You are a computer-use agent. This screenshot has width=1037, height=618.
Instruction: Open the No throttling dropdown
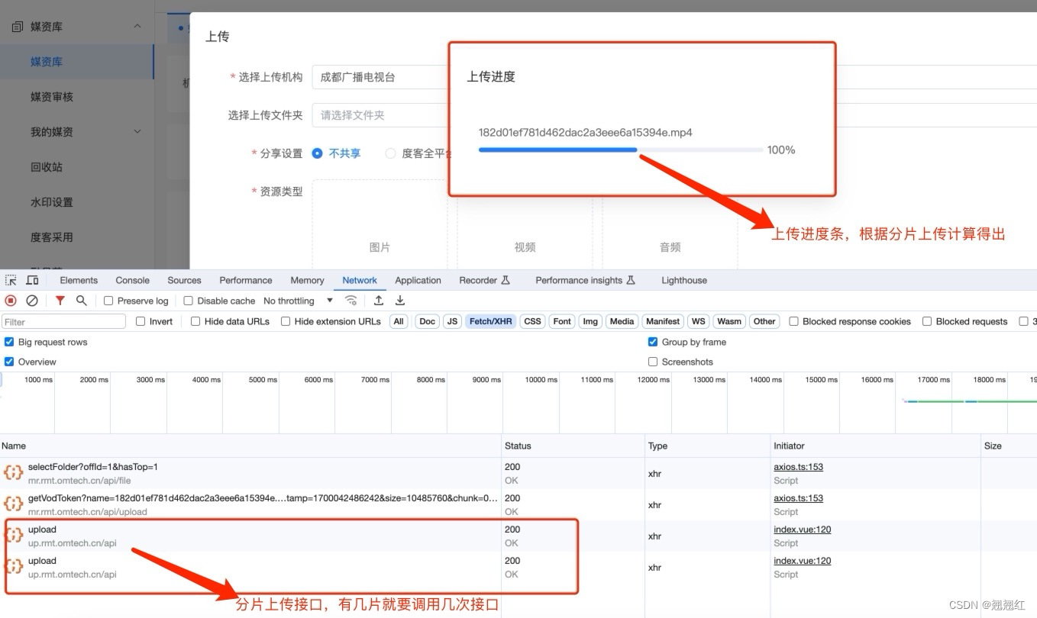tap(298, 301)
